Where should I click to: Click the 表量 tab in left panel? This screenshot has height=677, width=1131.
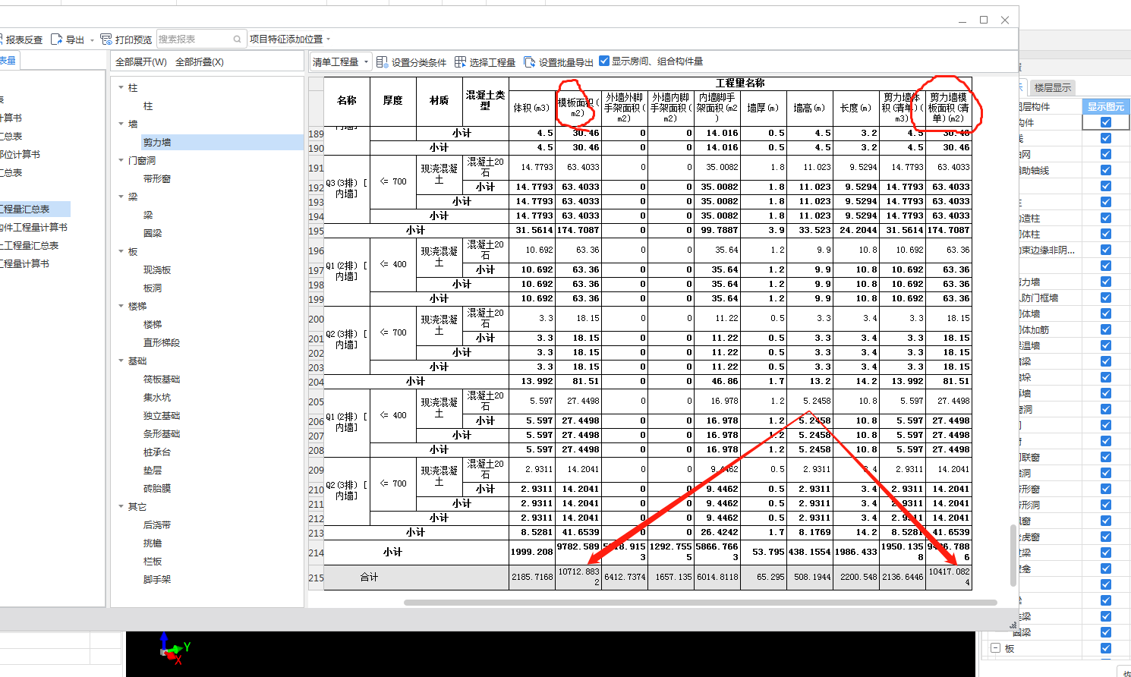(8, 61)
